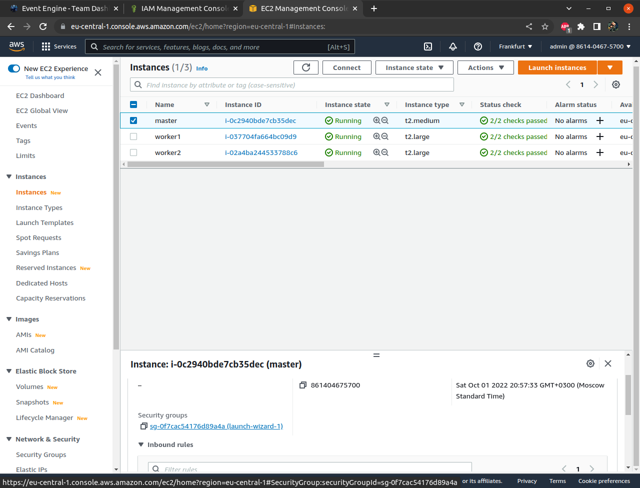Image resolution: width=640 pixels, height=488 pixels.
Task: Copy owner ID 861404675700 icon
Action: (x=302, y=385)
